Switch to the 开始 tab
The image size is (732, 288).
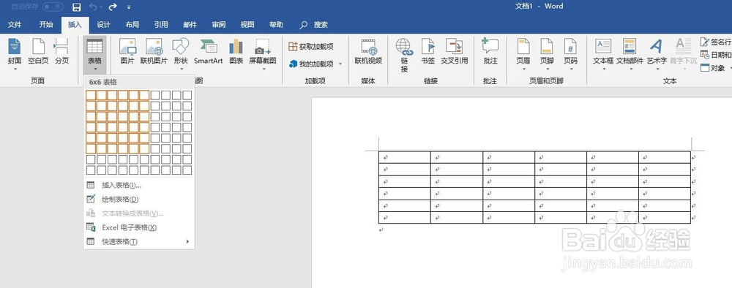click(45, 25)
